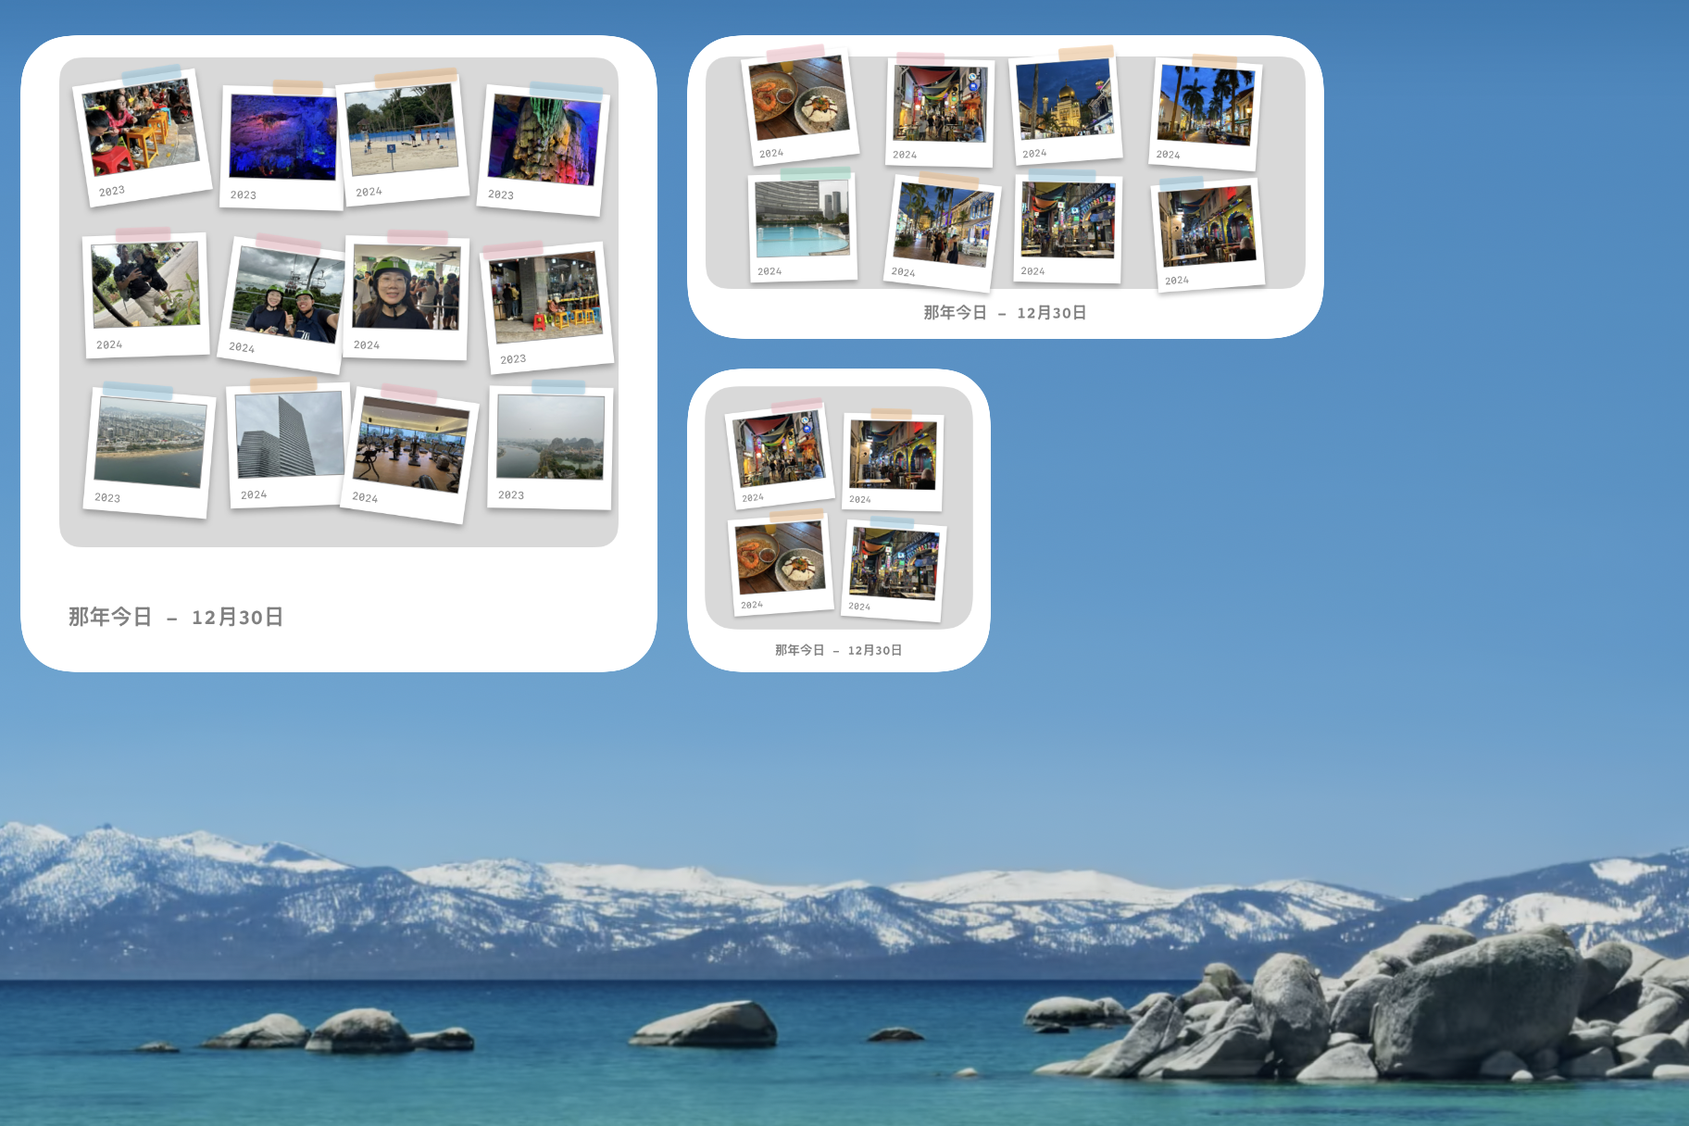Viewport: 1689px width, 1126px height.
Task: Click the tall palm trees night photo
Action: click(1207, 105)
